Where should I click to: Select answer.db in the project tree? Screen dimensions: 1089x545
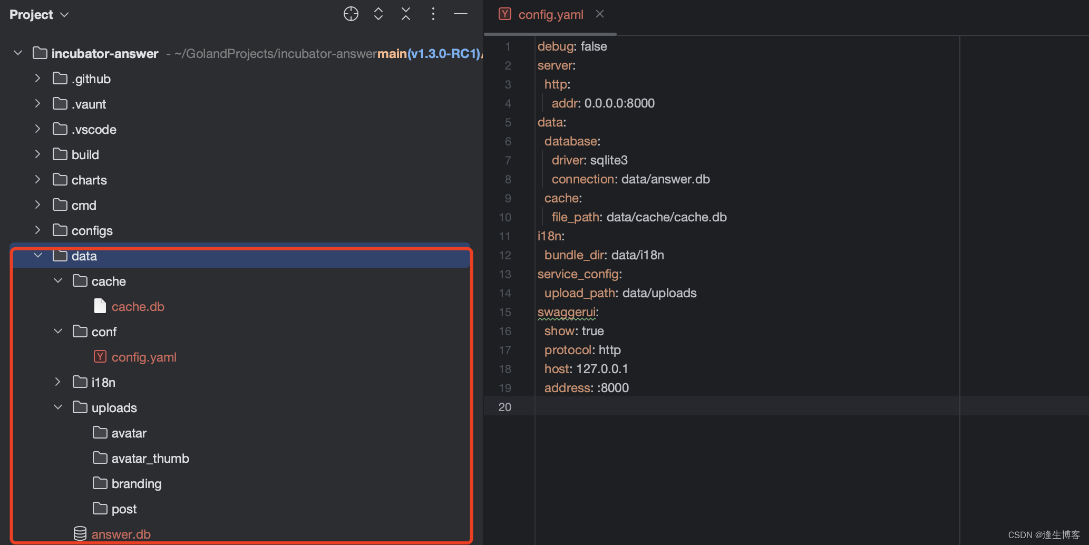pos(121,533)
